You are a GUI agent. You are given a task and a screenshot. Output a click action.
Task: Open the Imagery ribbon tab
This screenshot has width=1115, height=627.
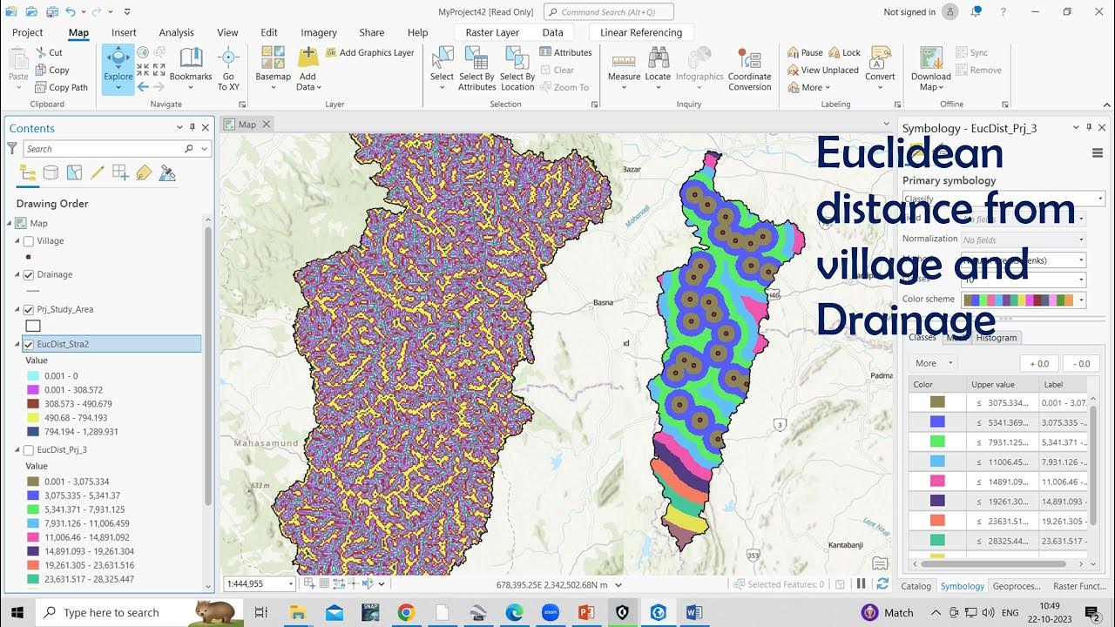click(x=319, y=32)
